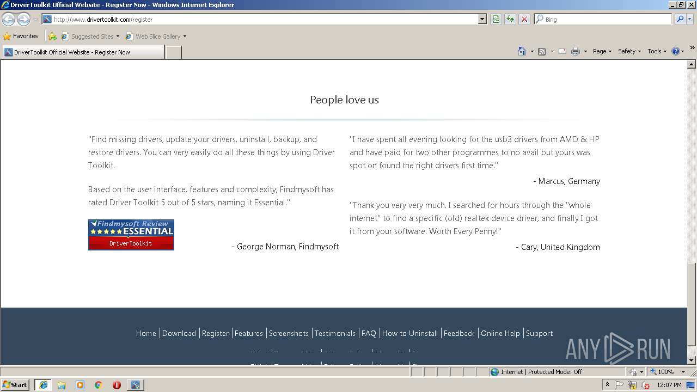Screen dimensions: 697x392
Task: Open the Favorites star button
Action: coord(21,36)
